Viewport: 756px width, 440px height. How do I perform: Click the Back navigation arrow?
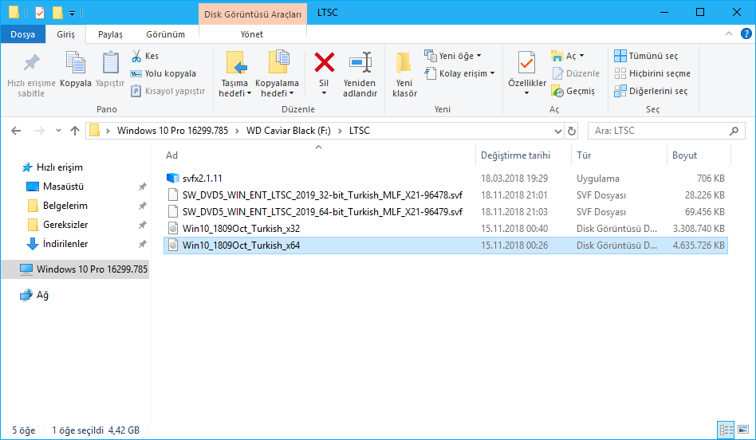[x=16, y=131]
